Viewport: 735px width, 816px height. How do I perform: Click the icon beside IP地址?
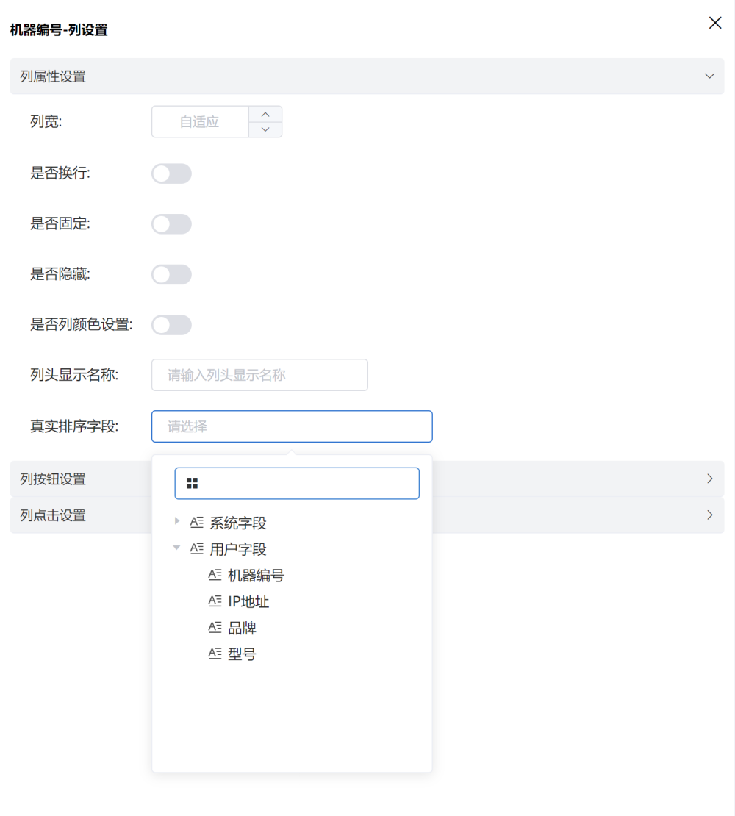[x=215, y=601]
